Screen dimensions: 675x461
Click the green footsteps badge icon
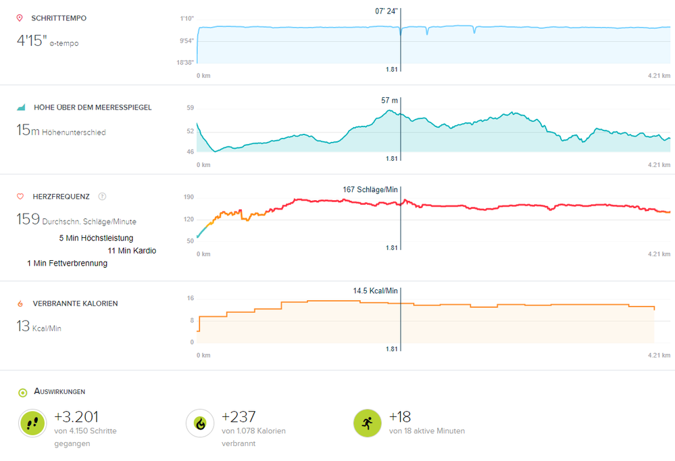coord(32,423)
